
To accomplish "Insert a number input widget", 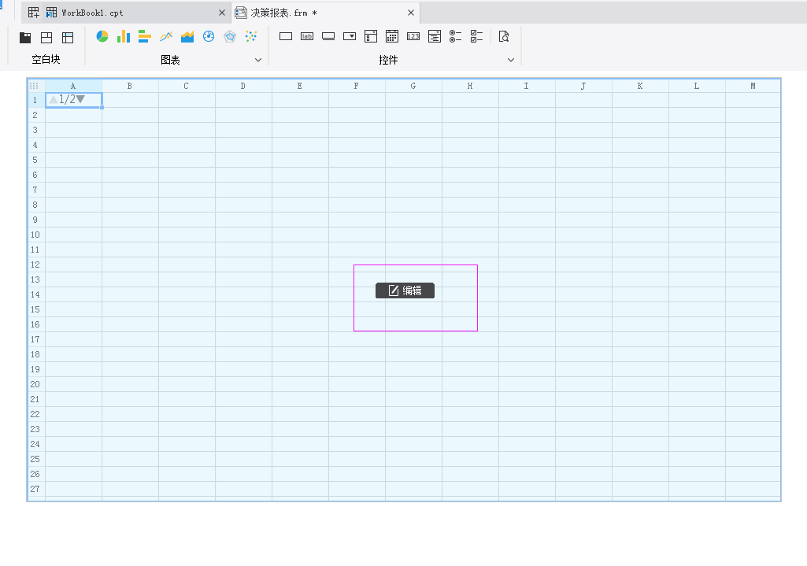I will (x=413, y=36).
